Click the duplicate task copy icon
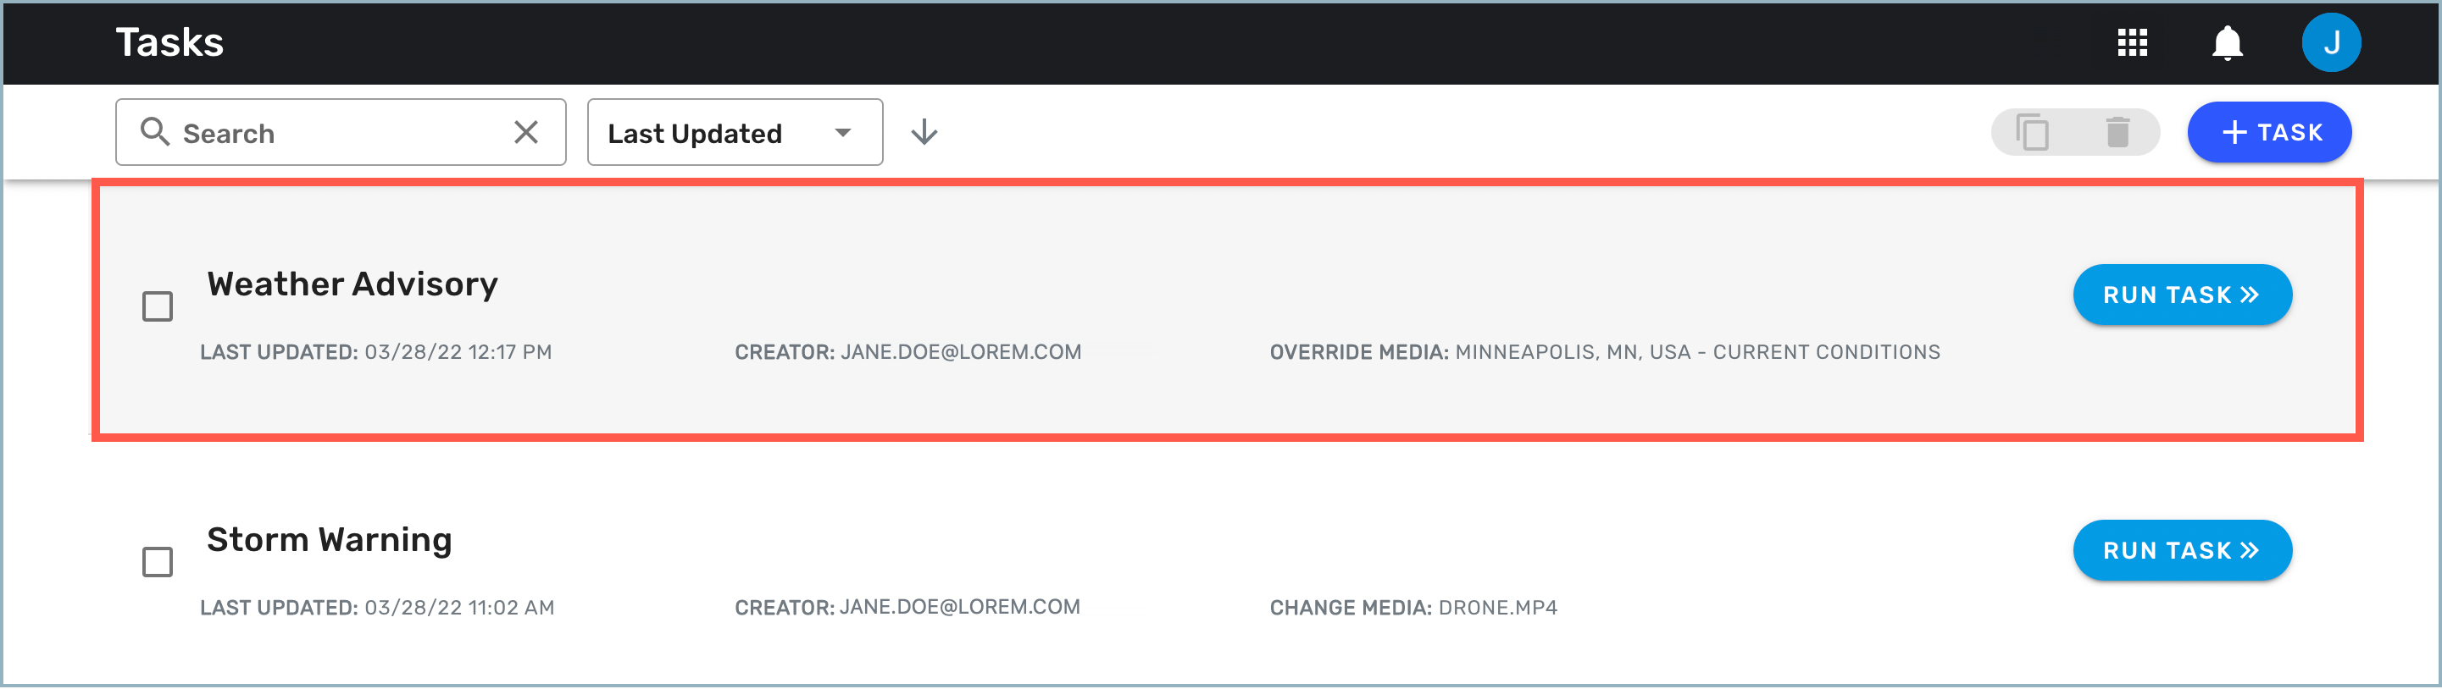The height and width of the screenshot is (689, 2442). click(2032, 133)
